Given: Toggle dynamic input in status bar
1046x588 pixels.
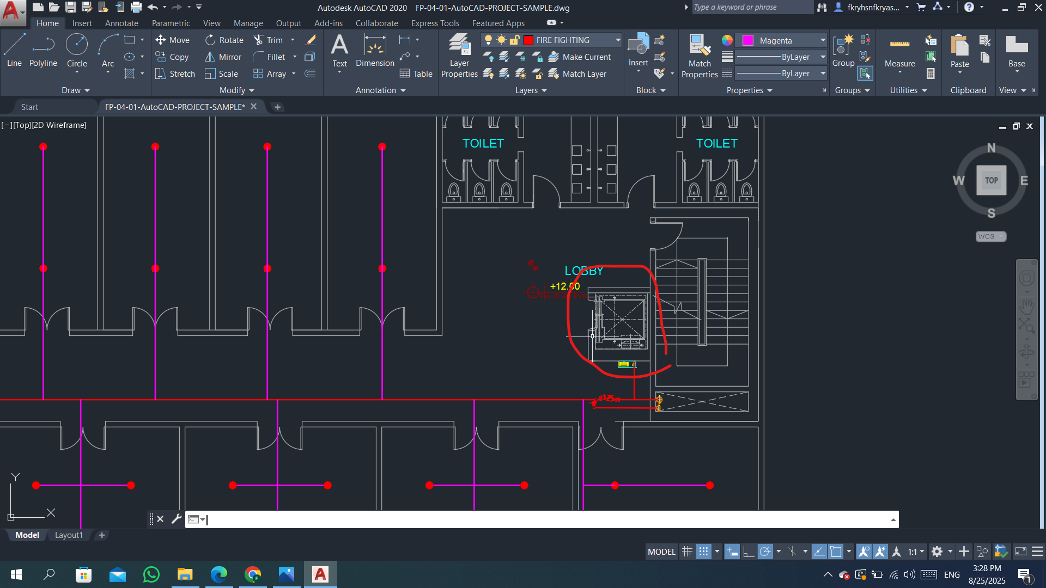Looking at the screenshot, I should pos(732,552).
